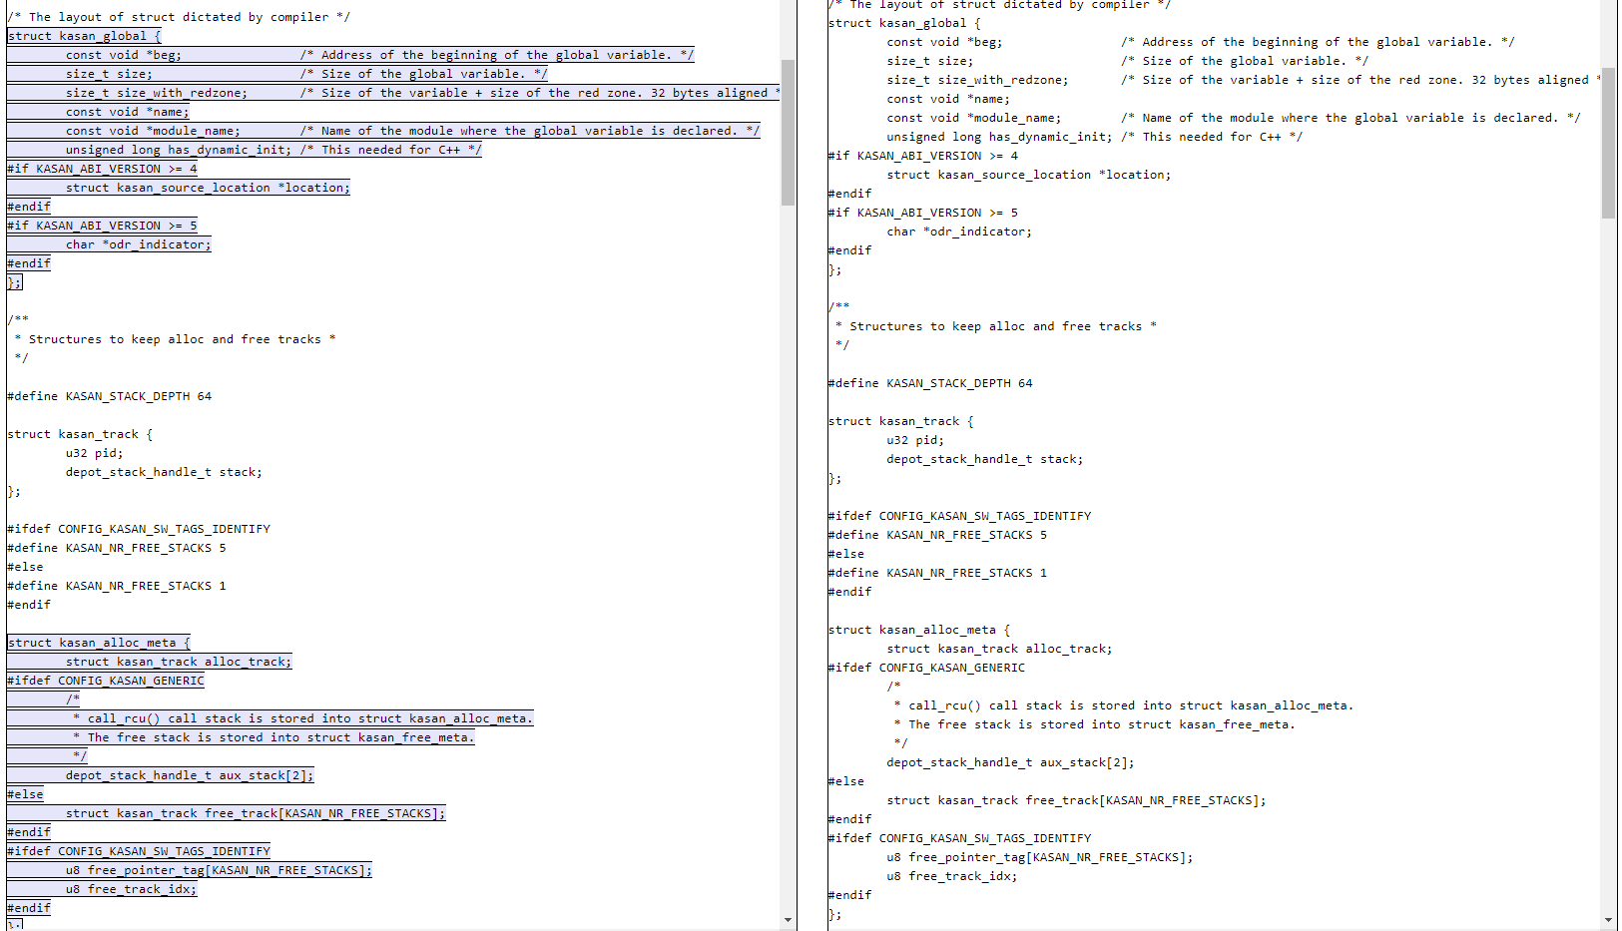Click 'Size of the global variable.' comment, right pane
This screenshot has height=931, width=1622.
tap(1245, 61)
